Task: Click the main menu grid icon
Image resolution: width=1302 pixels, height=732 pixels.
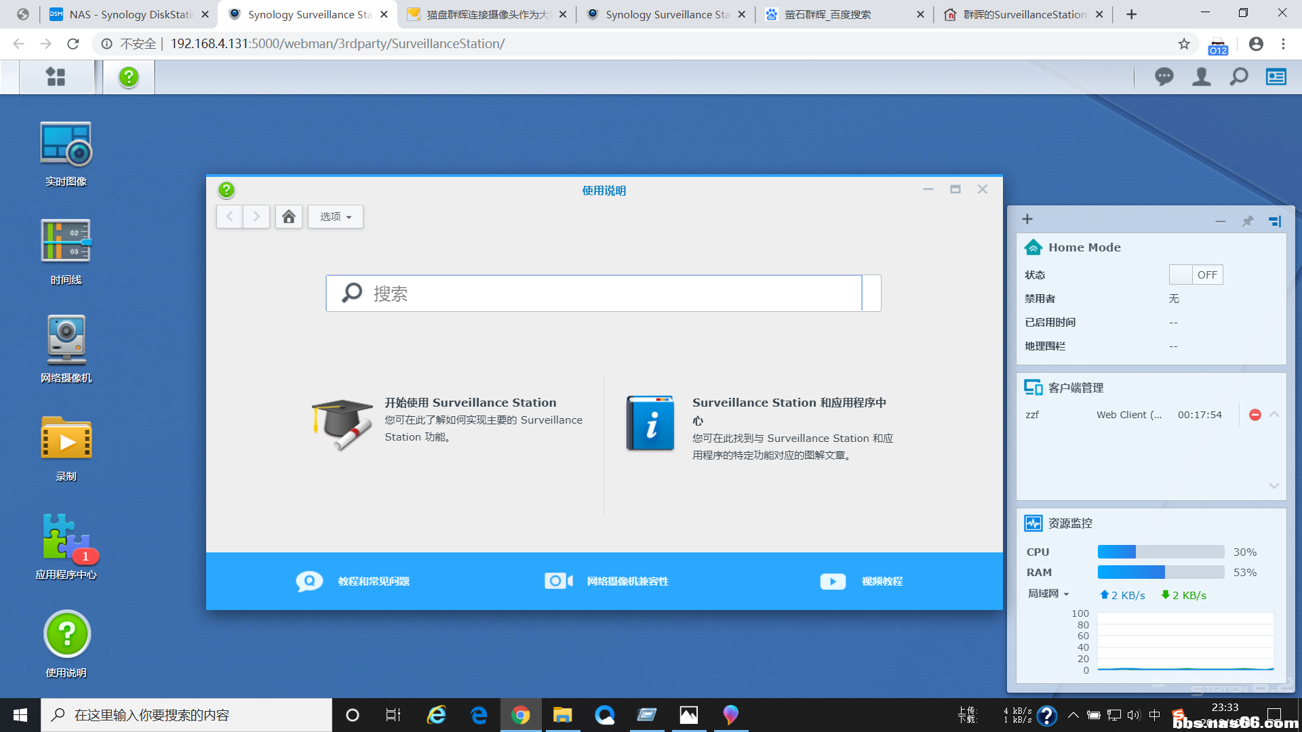Action: [56, 77]
